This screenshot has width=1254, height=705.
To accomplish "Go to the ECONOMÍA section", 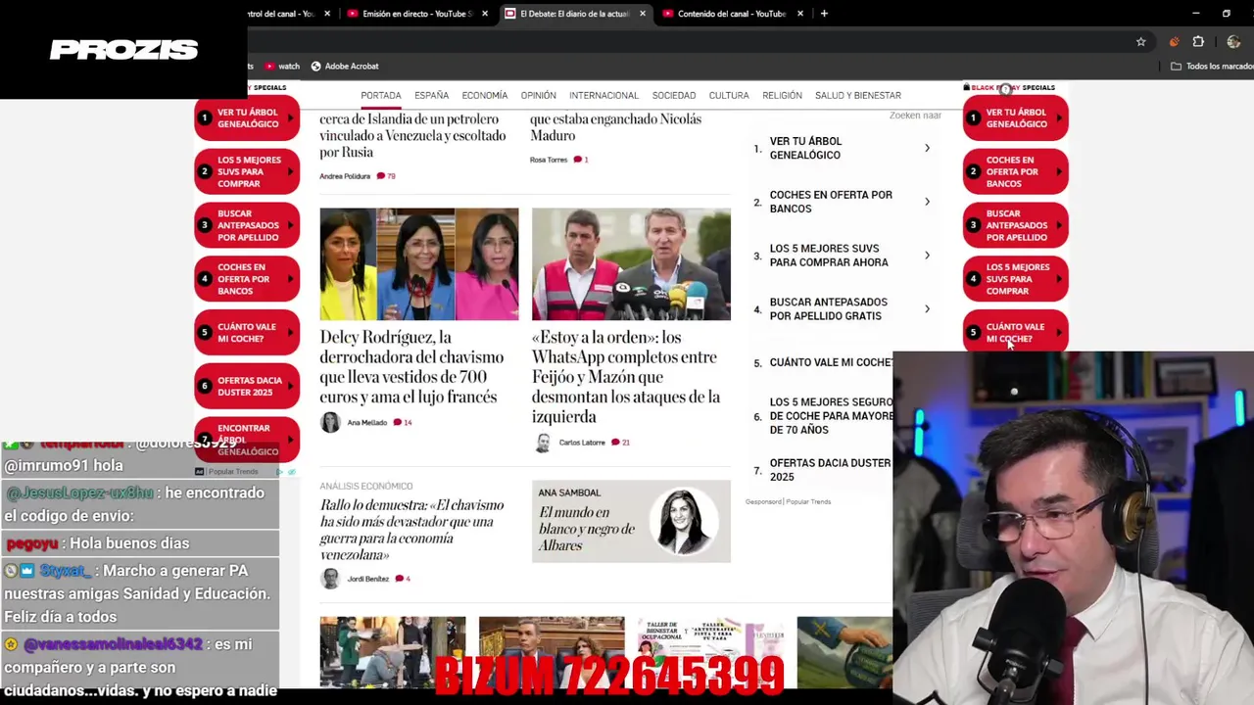I will [485, 95].
